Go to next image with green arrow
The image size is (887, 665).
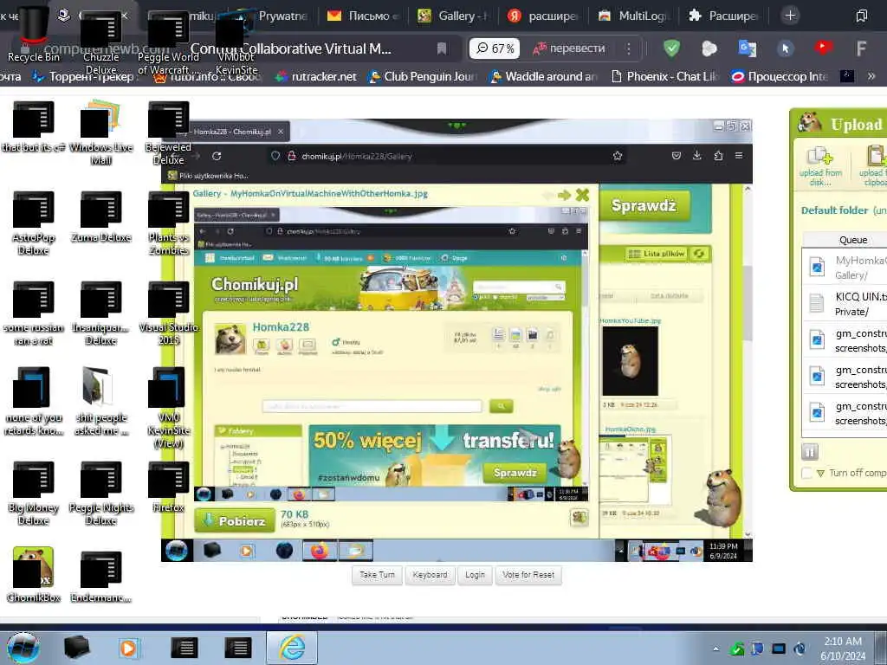click(x=564, y=195)
